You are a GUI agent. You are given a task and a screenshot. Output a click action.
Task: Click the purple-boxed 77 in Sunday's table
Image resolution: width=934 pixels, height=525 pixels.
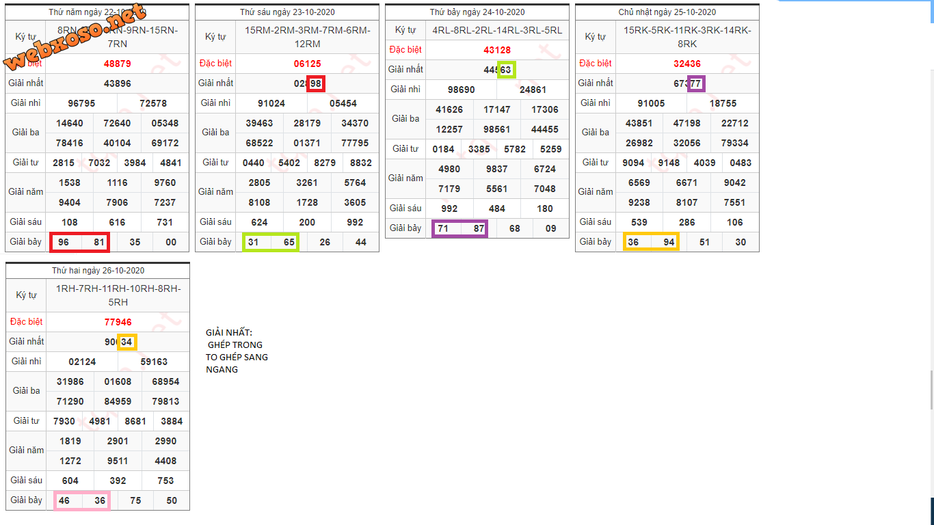click(x=696, y=83)
